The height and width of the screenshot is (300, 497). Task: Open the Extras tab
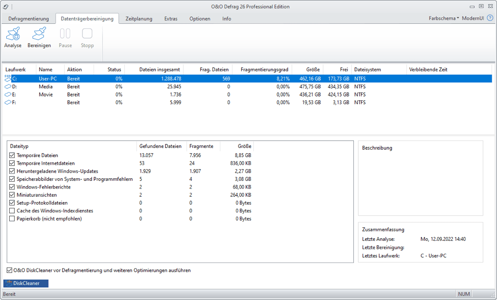(171, 19)
